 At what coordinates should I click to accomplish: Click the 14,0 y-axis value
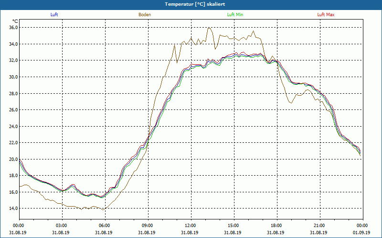pyautogui.click(x=13, y=208)
